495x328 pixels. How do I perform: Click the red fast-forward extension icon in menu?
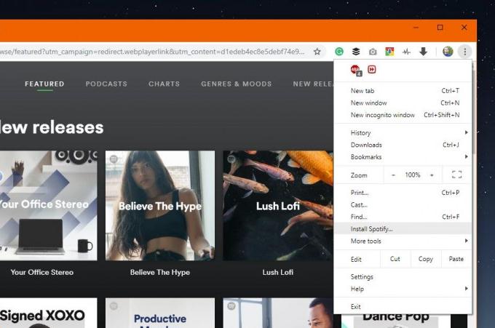(x=372, y=69)
